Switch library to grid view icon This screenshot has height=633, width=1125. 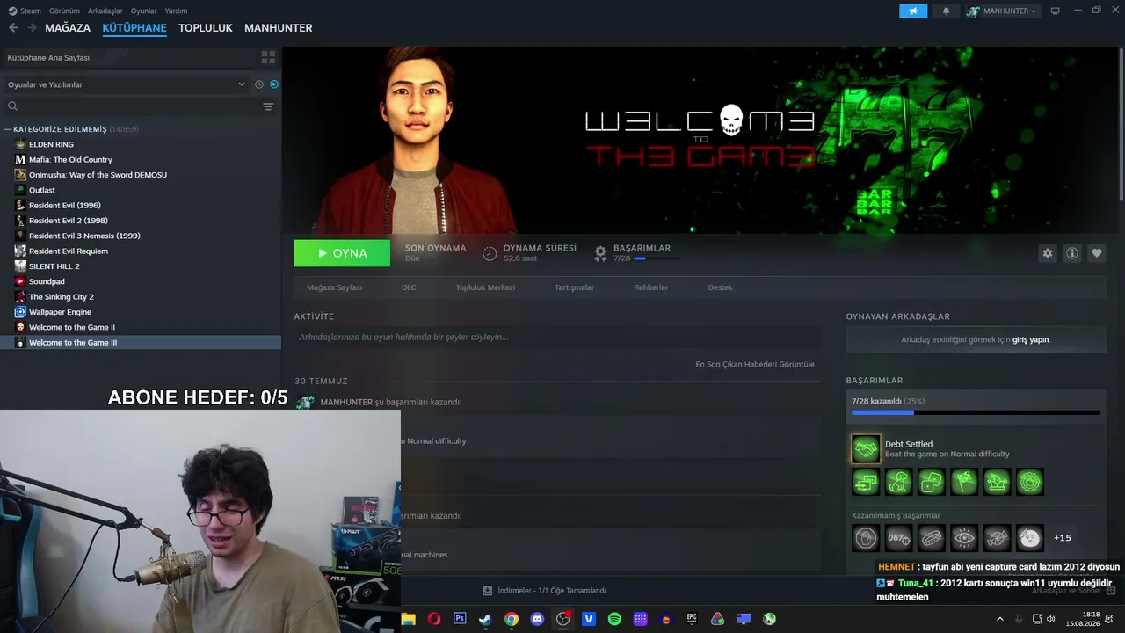(x=268, y=57)
